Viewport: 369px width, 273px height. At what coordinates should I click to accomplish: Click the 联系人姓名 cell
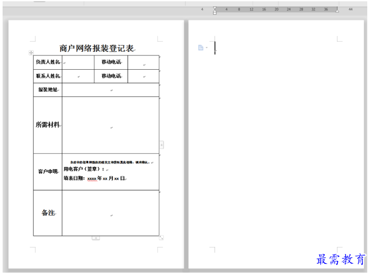coord(48,76)
